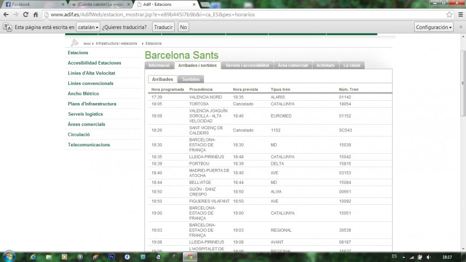Open the blue lightning app in the taskbar

click(x=127, y=257)
